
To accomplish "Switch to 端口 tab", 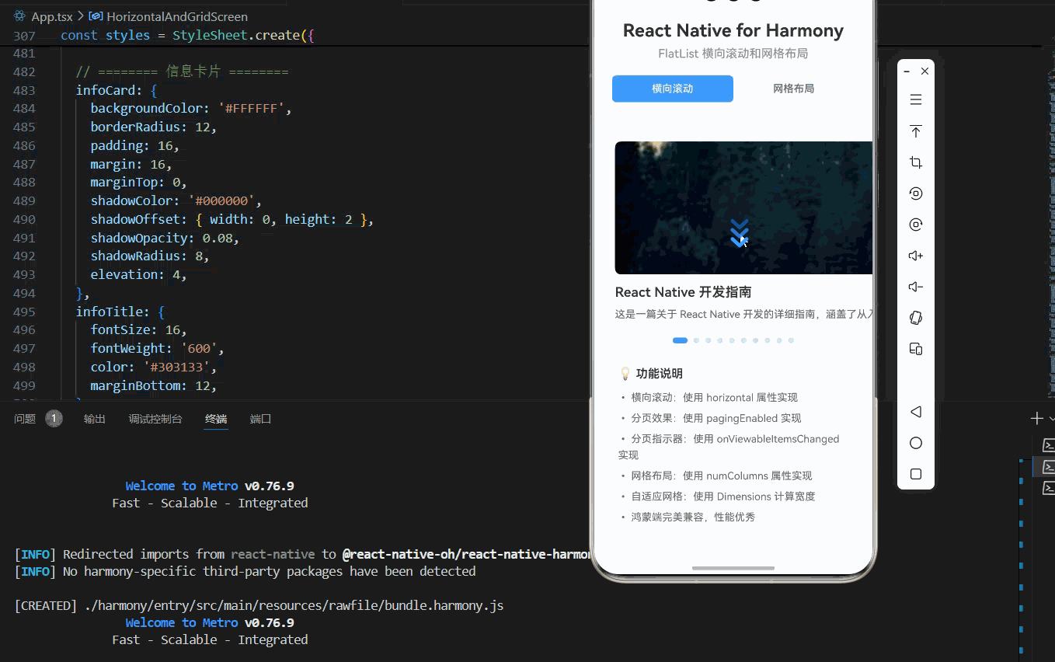I will pyautogui.click(x=261, y=419).
